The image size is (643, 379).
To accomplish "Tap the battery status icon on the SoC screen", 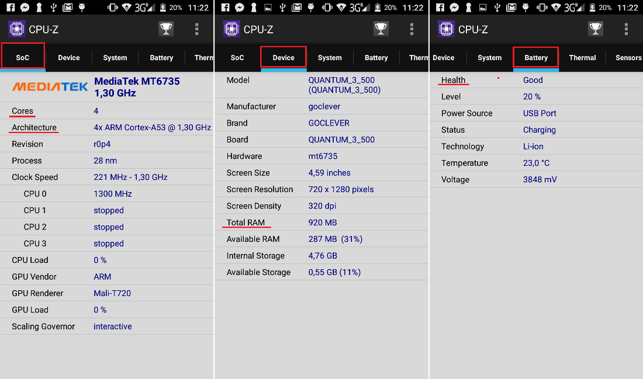I will pyautogui.click(x=163, y=8).
